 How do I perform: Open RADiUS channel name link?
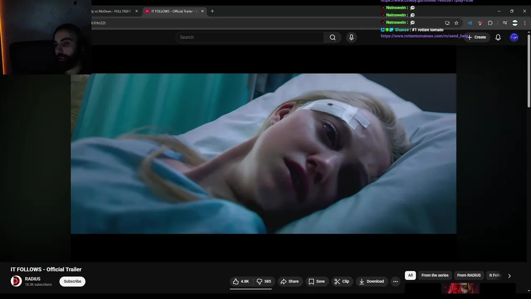click(x=33, y=279)
